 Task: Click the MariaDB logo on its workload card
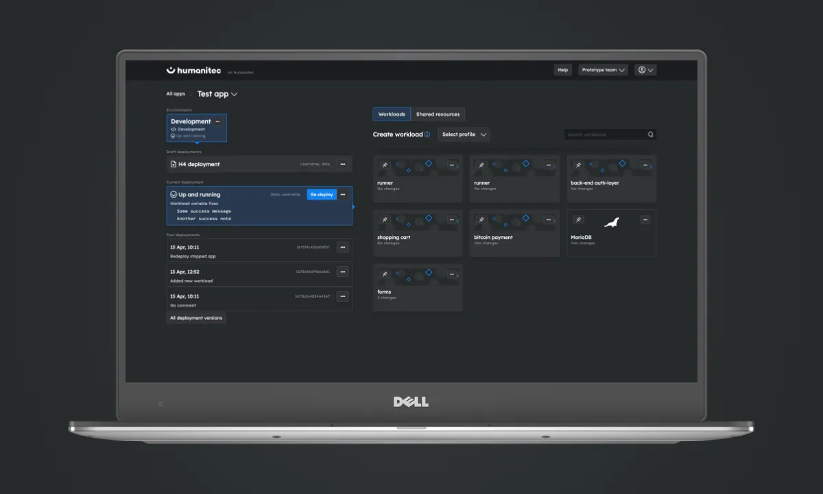[610, 223]
